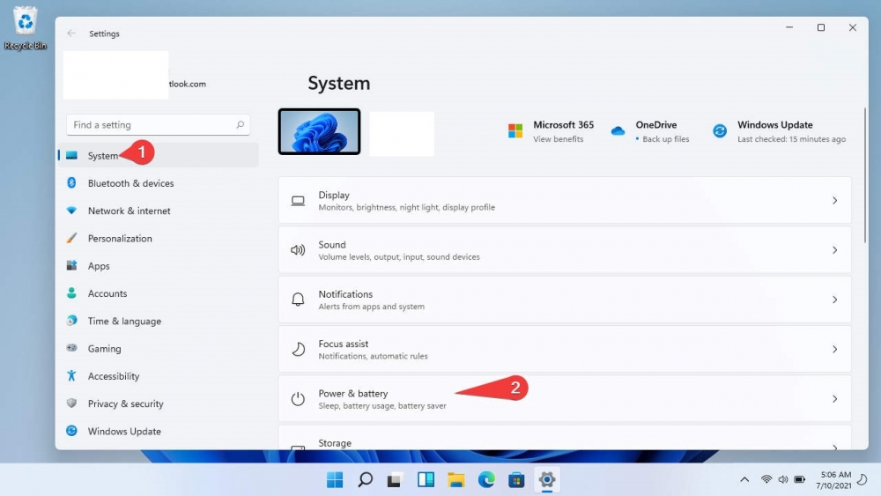Click the Gaming controller icon in sidebar
881x496 pixels.
(71, 349)
